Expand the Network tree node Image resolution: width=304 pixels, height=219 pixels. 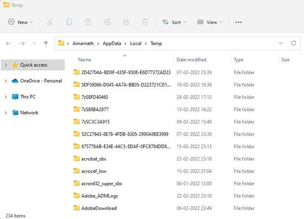6,113
